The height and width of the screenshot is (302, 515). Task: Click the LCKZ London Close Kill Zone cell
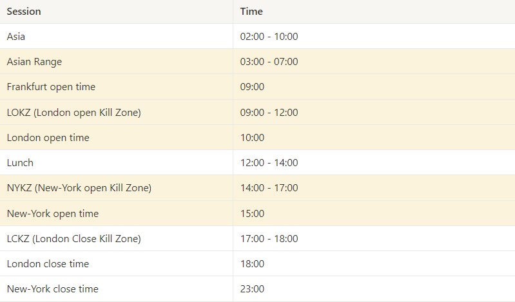pyautogui.click(x=116, y=238)
